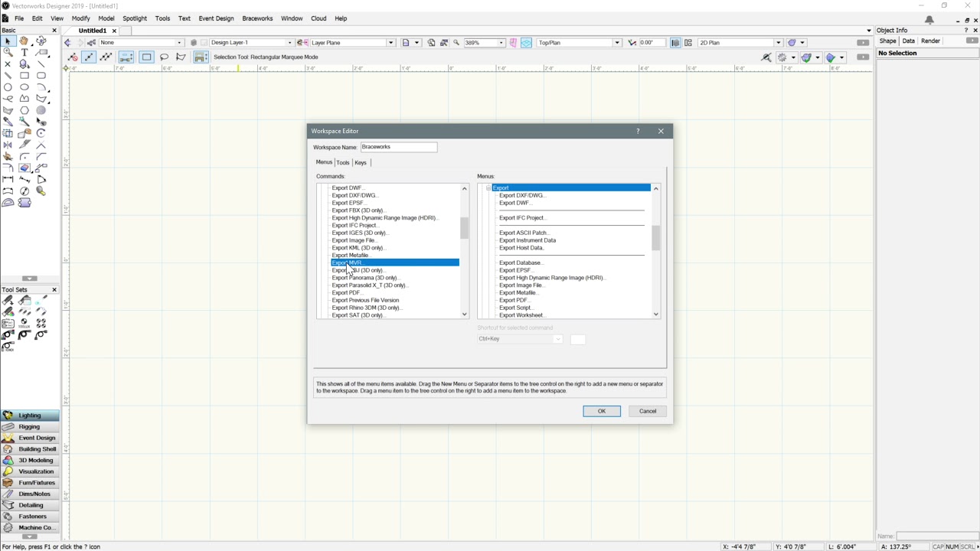
Task: Open the Layer Plane dropdown
Action: click(x=352, y=43)
